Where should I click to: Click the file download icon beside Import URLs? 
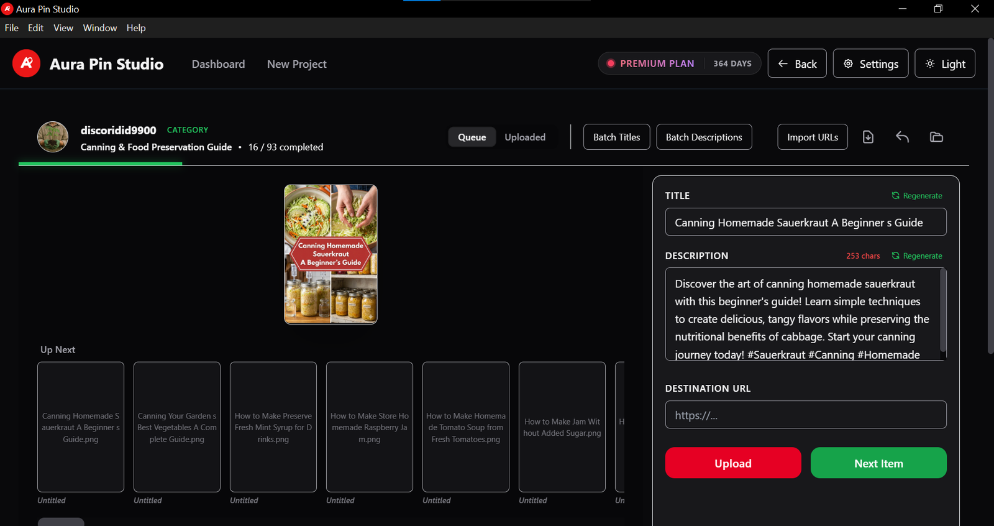point(868,137)
